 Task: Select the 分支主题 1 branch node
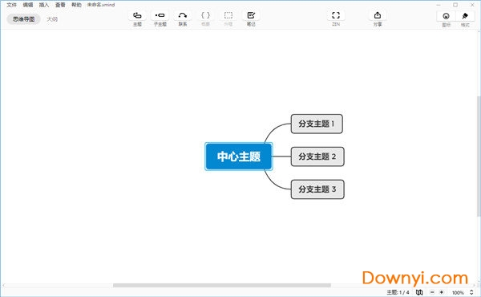tap(317, 124)
